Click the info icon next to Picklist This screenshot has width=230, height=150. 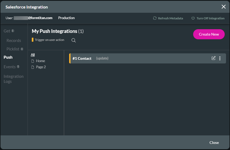coord(22,49)
